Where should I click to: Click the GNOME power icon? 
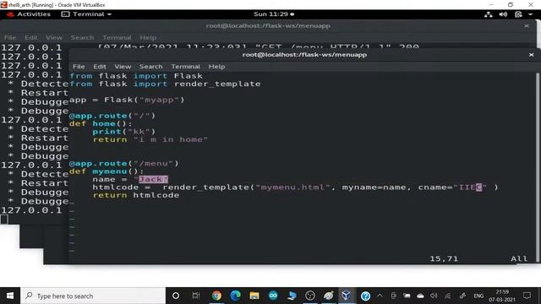[518, 14]
